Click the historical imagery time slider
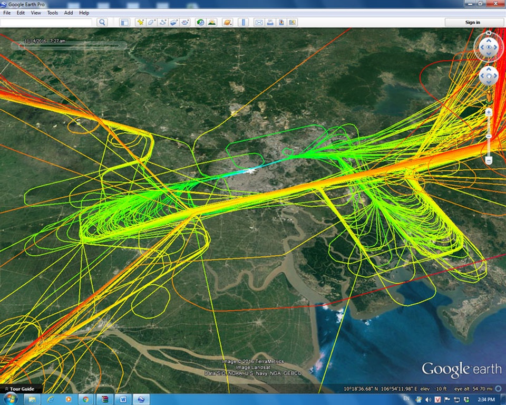 coord(69,46)
